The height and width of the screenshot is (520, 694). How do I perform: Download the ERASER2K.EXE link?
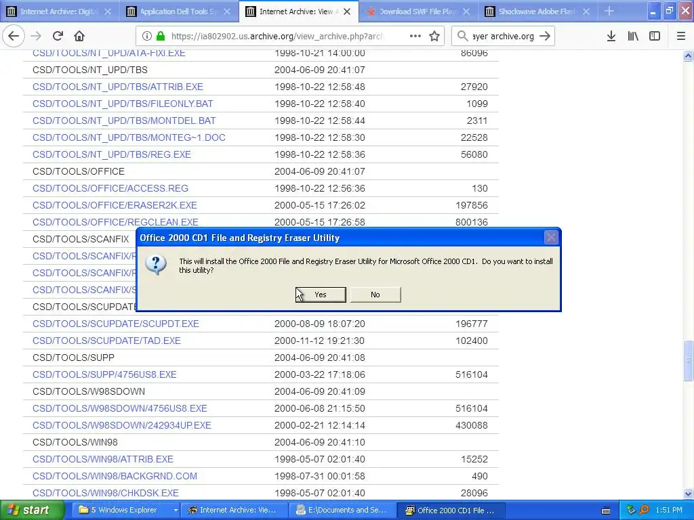[x=115, y=205]
